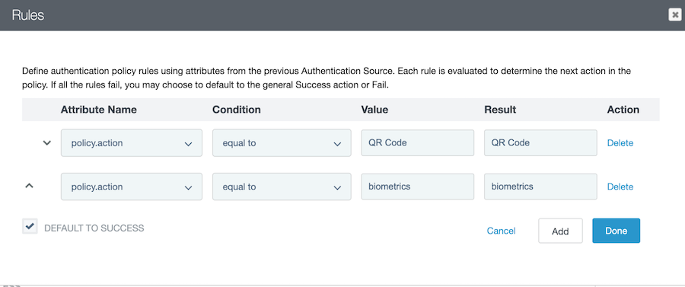The width and height of the screenshot is (685, 287).
Task: Move the biometrics rule up
Action: tap(29, 186)
